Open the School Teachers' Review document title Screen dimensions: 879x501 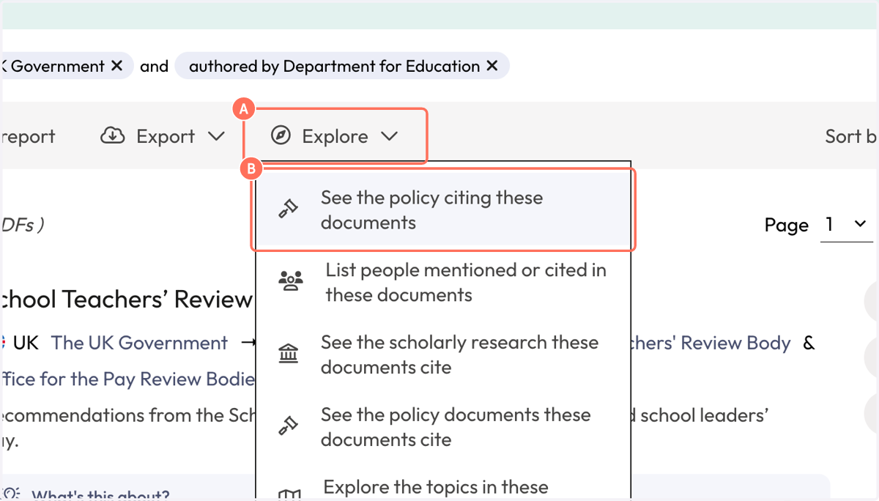[x=127, y=299]
